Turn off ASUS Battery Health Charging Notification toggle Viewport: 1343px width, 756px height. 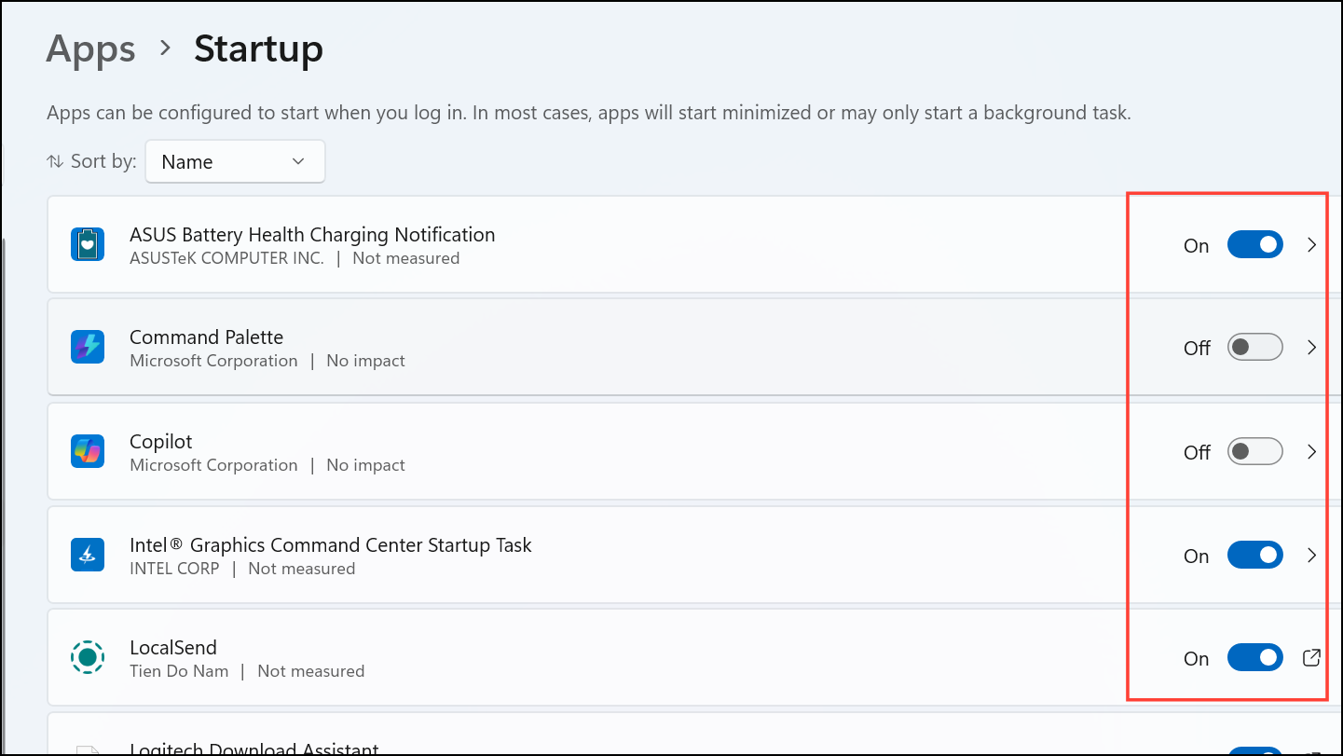1254,245
